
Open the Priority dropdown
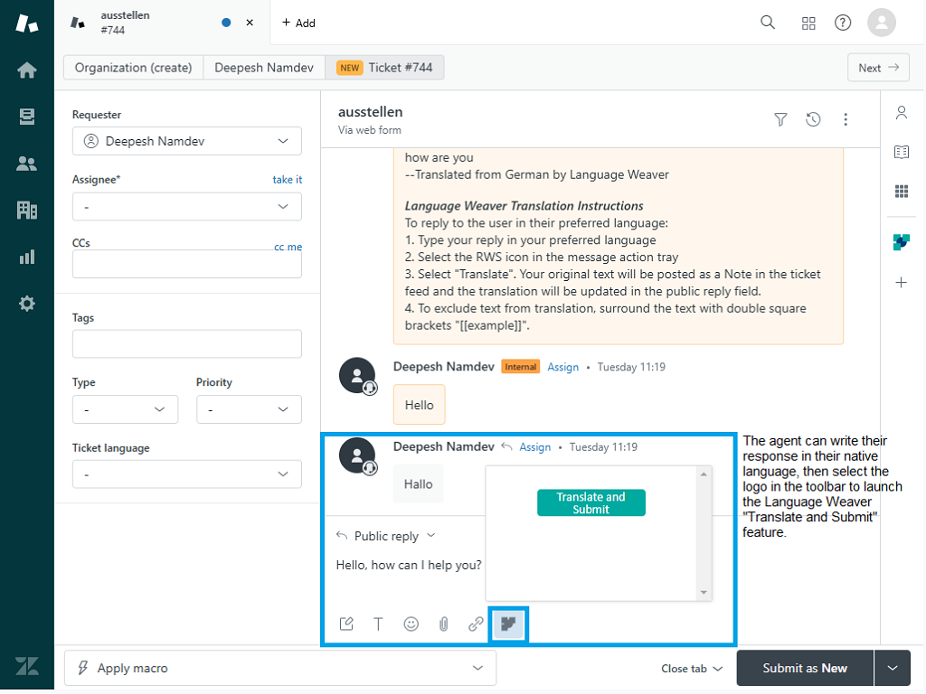[x=249, y=409]
